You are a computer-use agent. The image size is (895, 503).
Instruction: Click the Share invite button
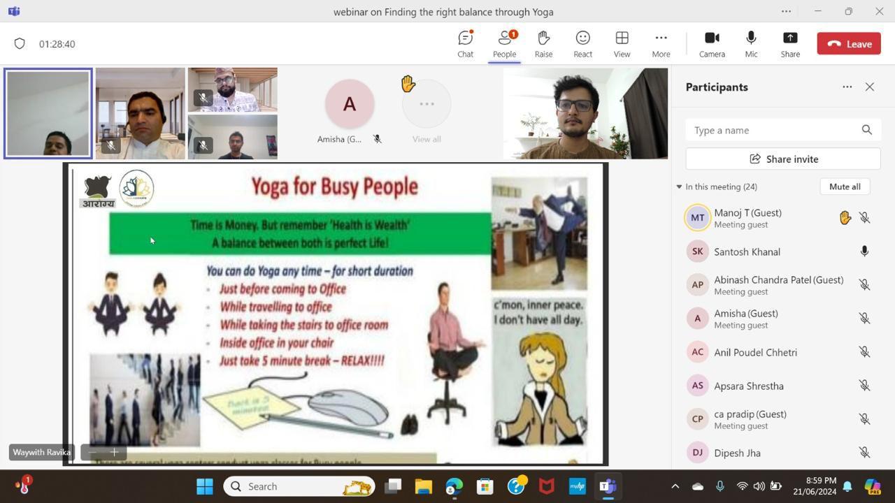783,159
